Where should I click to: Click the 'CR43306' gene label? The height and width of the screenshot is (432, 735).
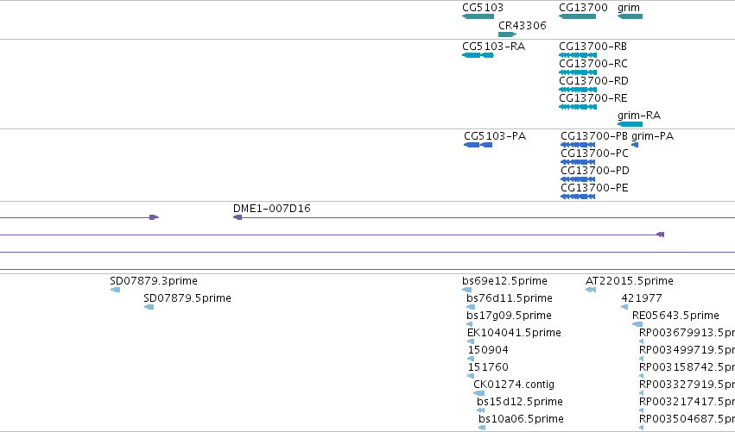[523, 26]
